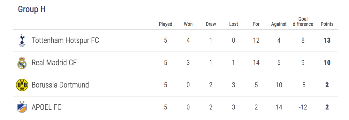
Task: Open the Tottenham Hotspur FC team link
Action: 65,41
